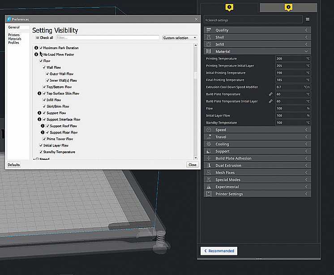This screenshot has height=275, width=334.
Task: Open General preferences page
Action: click(14, 27)
